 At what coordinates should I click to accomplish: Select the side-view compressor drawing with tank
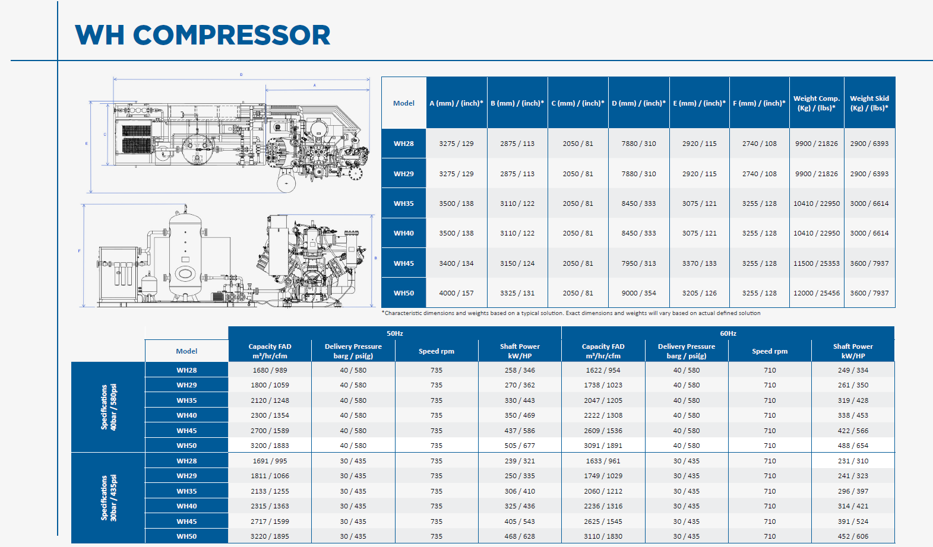point(229,256)
